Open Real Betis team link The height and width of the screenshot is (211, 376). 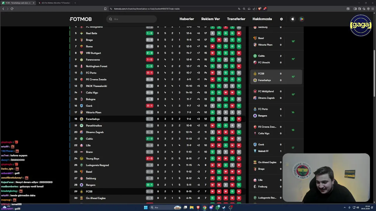coord(91,33)
